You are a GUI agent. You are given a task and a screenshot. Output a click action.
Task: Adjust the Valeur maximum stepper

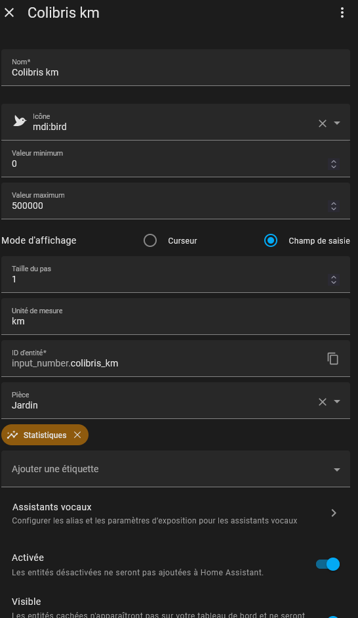334,206
